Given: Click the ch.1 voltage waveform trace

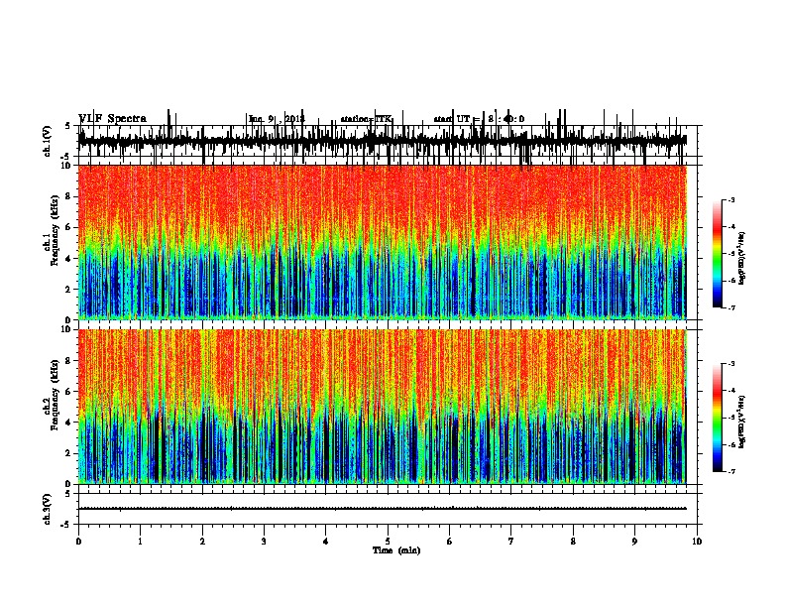Looking at the screenshot, I should pyautogui.click(x=383, y=141).
